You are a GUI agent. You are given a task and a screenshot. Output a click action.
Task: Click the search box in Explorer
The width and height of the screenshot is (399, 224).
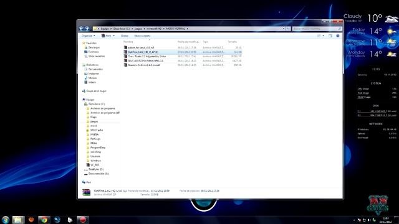tap(317, 29)
